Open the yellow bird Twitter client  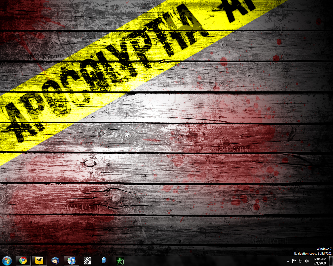click(x=39, y=261)
